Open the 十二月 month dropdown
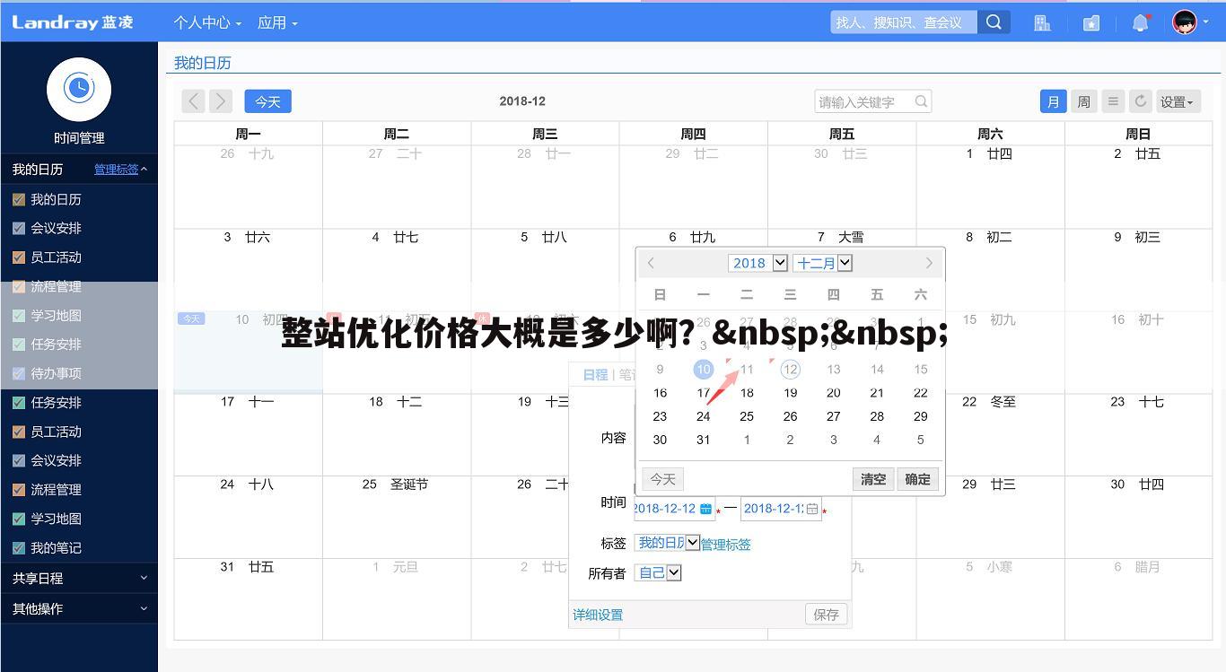Screen dimensions: 1226x672 click(x=823, y=263)
